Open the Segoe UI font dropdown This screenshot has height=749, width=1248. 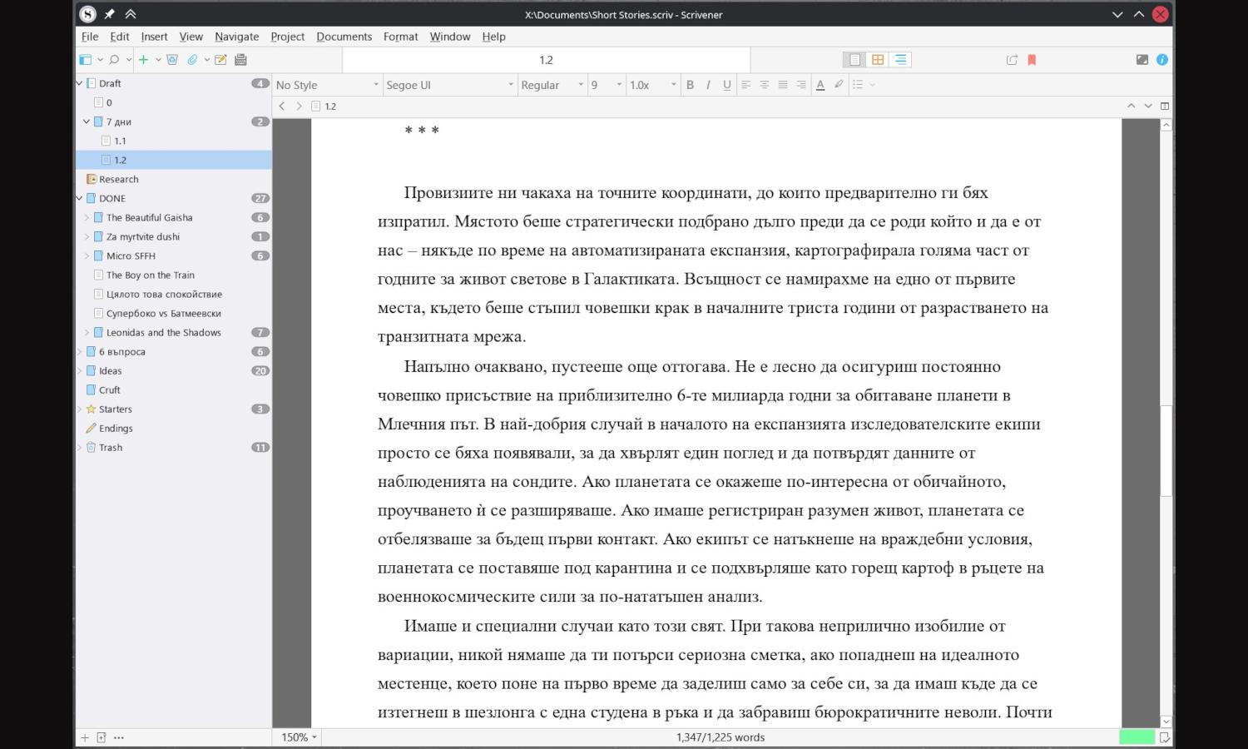coord(449,85)
